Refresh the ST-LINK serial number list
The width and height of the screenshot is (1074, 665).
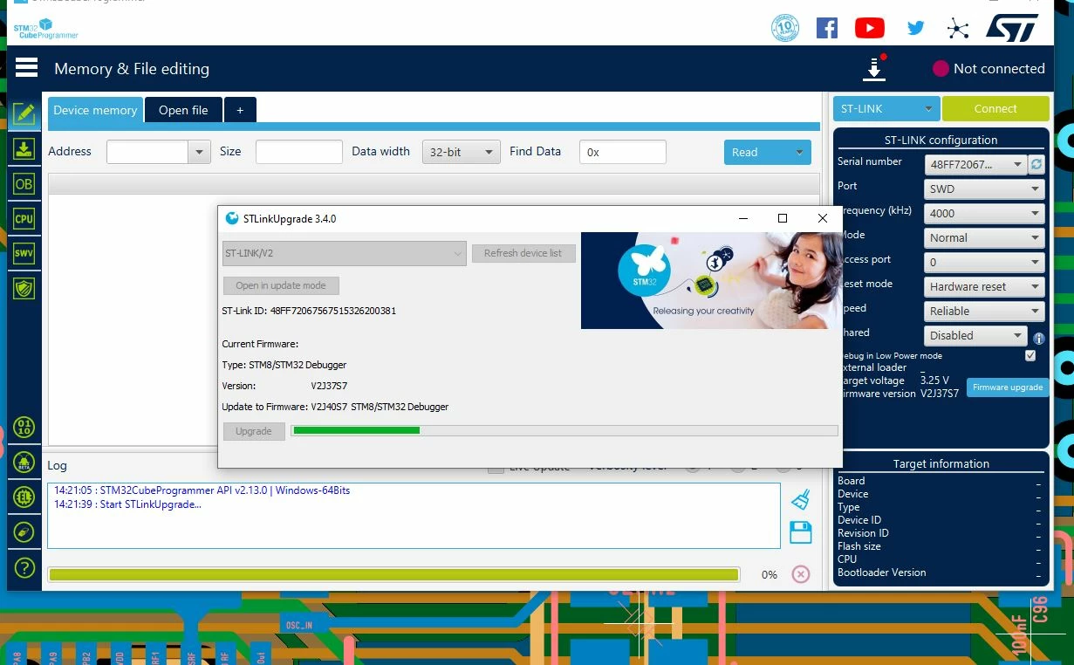click(1036, 164)
